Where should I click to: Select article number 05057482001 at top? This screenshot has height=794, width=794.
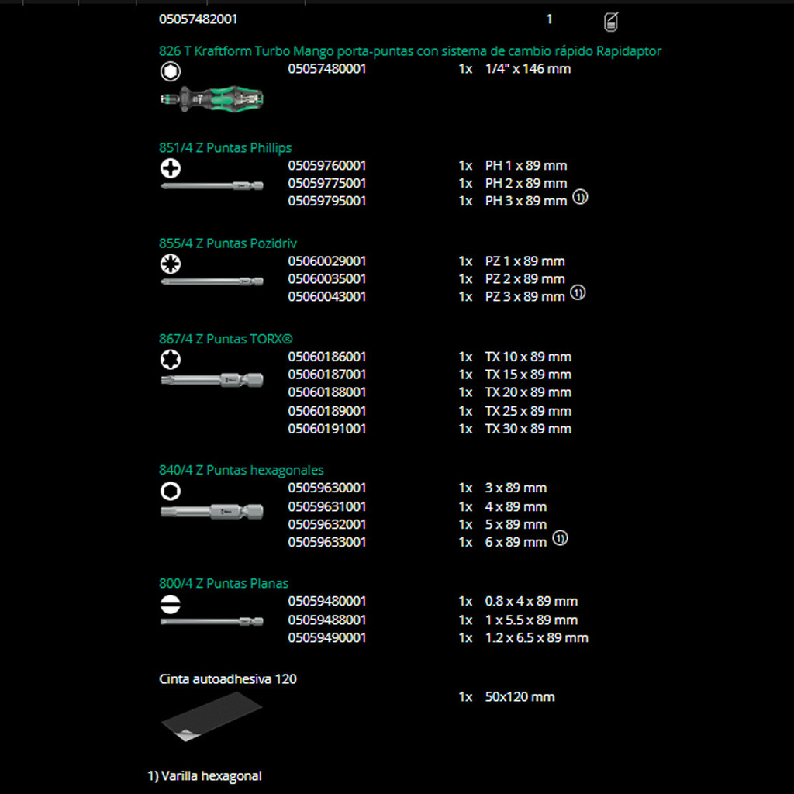tap(198, 19)
